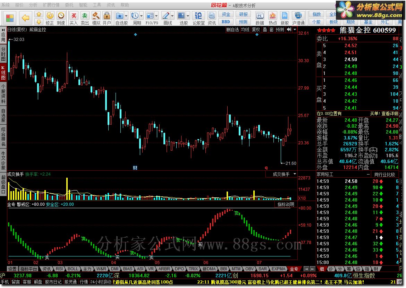The width and height of the screenshot is (406, 288).
Task: Open the 新股 IPO icon
Action: pos(285,18)
